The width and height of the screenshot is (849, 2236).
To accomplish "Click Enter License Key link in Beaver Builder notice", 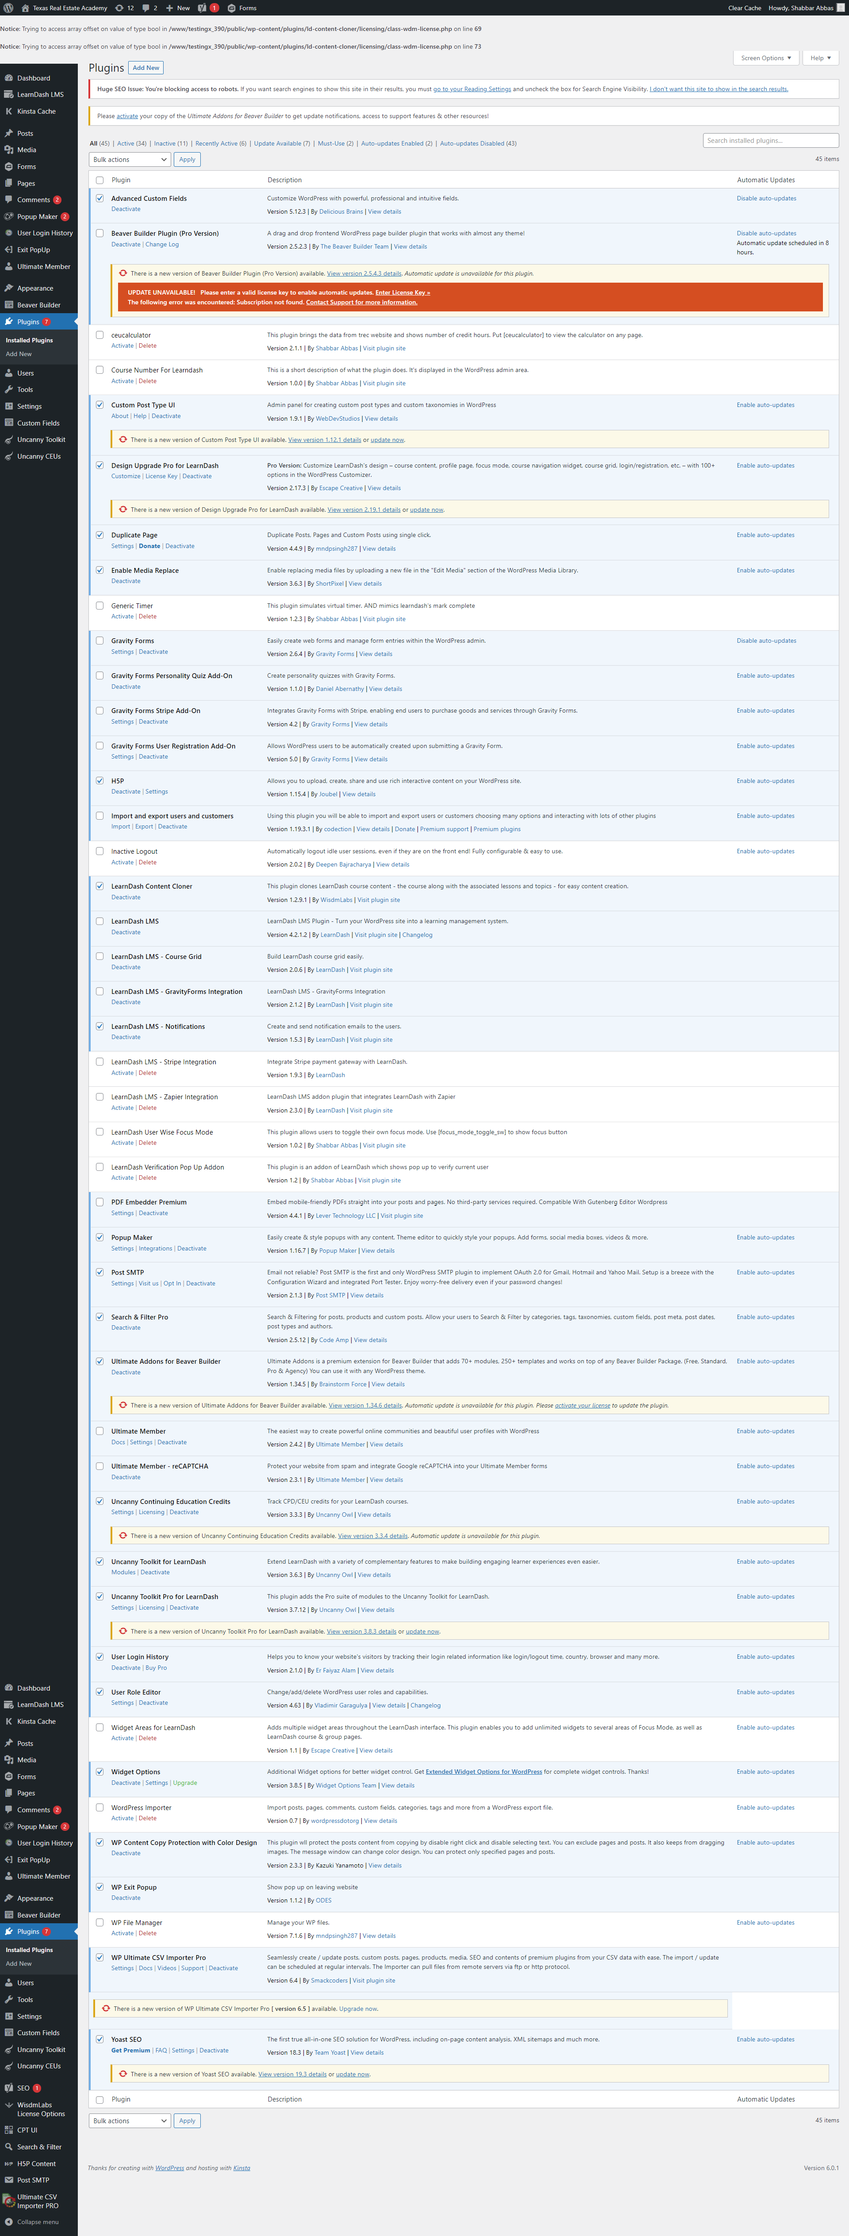I will tap(403, 292).
